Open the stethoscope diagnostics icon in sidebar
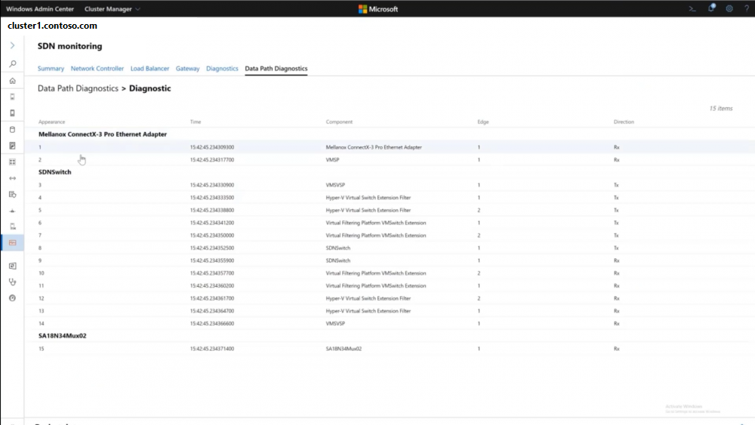This screenshot has width=755, height=425. tap(13, 282)
